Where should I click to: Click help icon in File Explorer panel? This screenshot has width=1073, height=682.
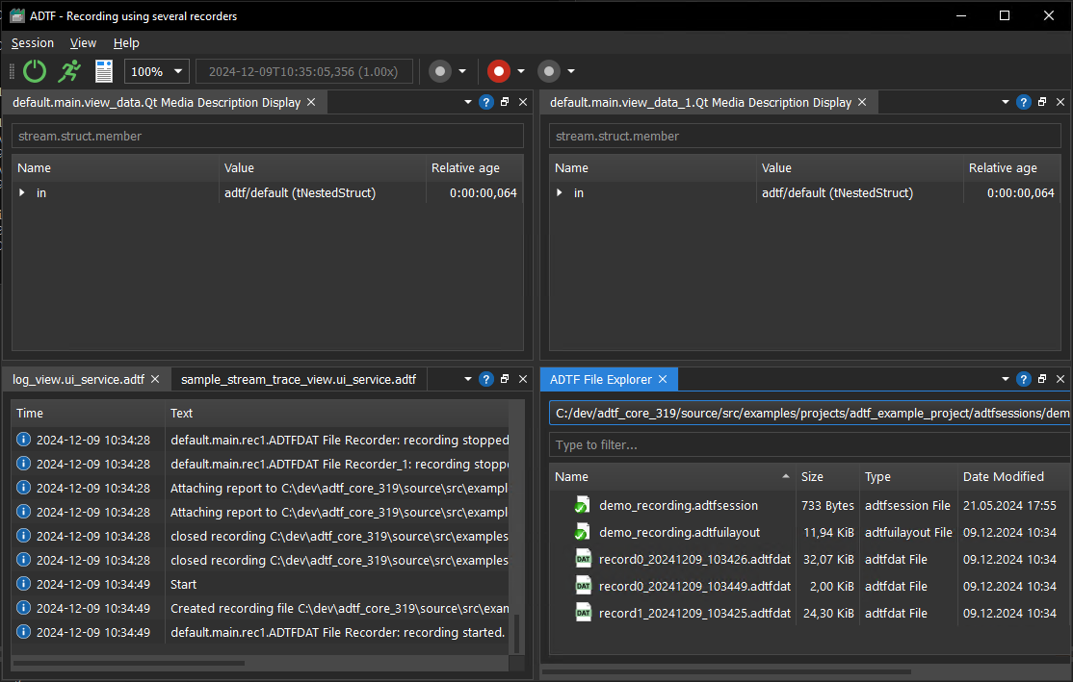point(1023,379)
